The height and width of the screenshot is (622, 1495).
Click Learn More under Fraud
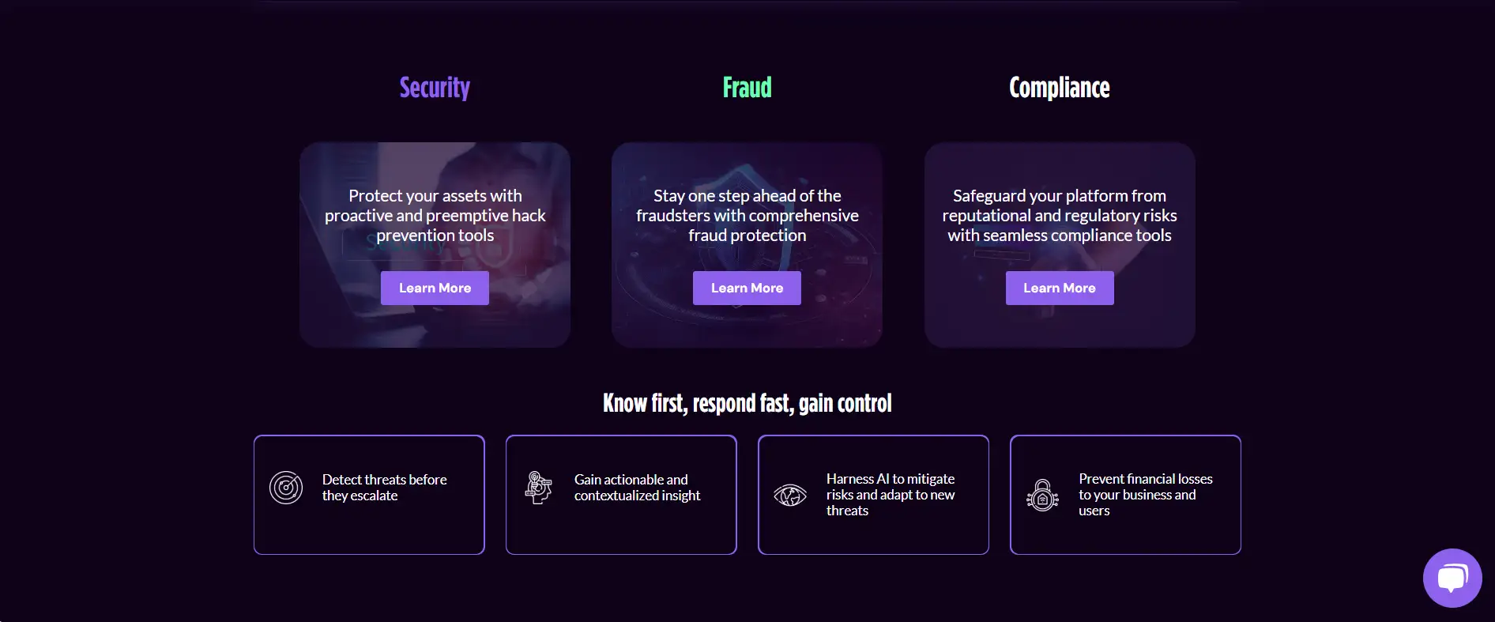747,288
